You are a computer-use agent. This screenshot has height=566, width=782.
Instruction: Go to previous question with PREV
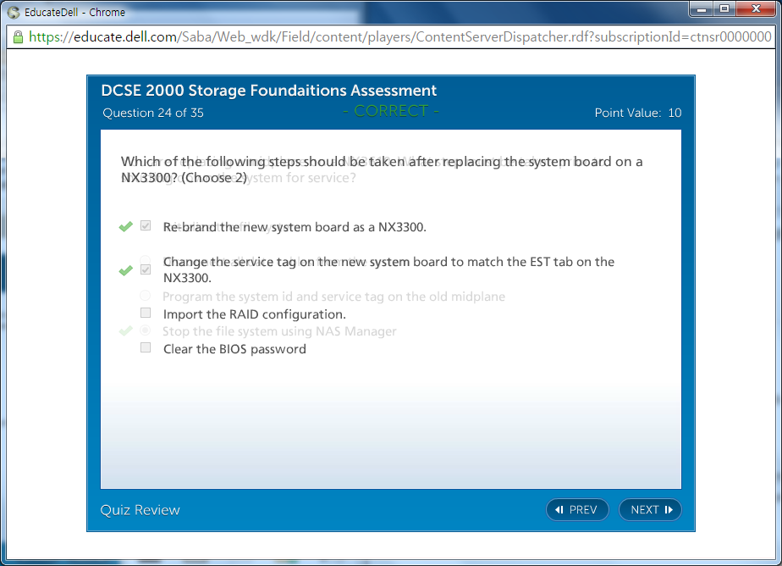[x=577, y=509]
